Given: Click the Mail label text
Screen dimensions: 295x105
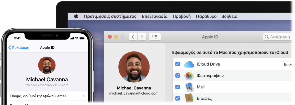Looking at the screenshot, I should (x=201, y=87).
